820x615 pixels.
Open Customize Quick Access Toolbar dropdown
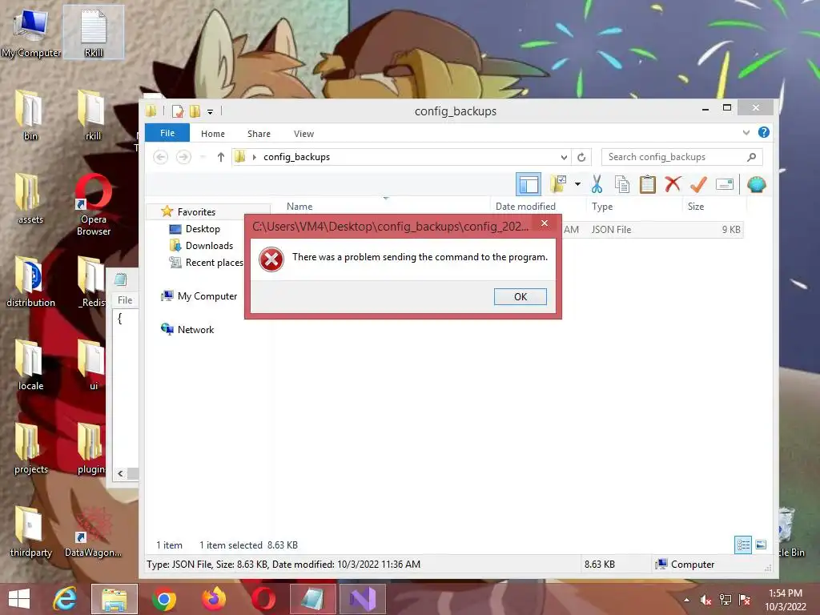click(x=210, y=111)
